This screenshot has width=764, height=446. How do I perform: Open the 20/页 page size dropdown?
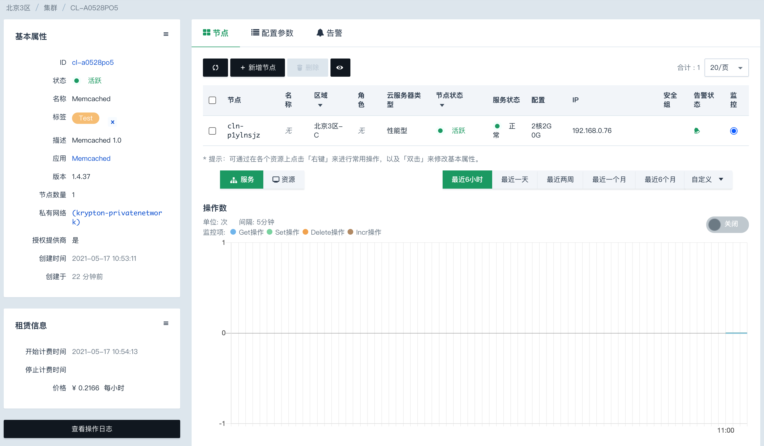726,68
